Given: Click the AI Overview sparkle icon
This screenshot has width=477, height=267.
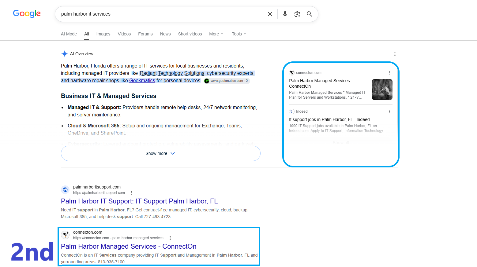Looking at the screenshot, I should click(64, 54).
